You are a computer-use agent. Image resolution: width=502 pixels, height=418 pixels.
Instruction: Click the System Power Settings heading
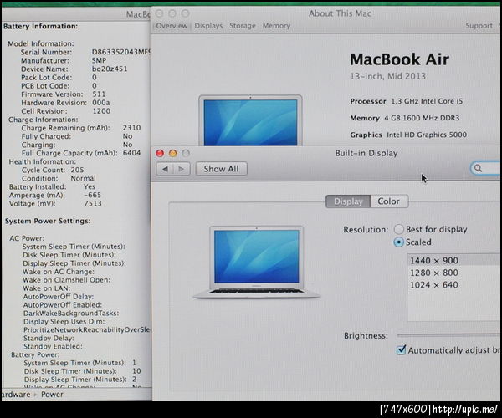tap(48, 221)
